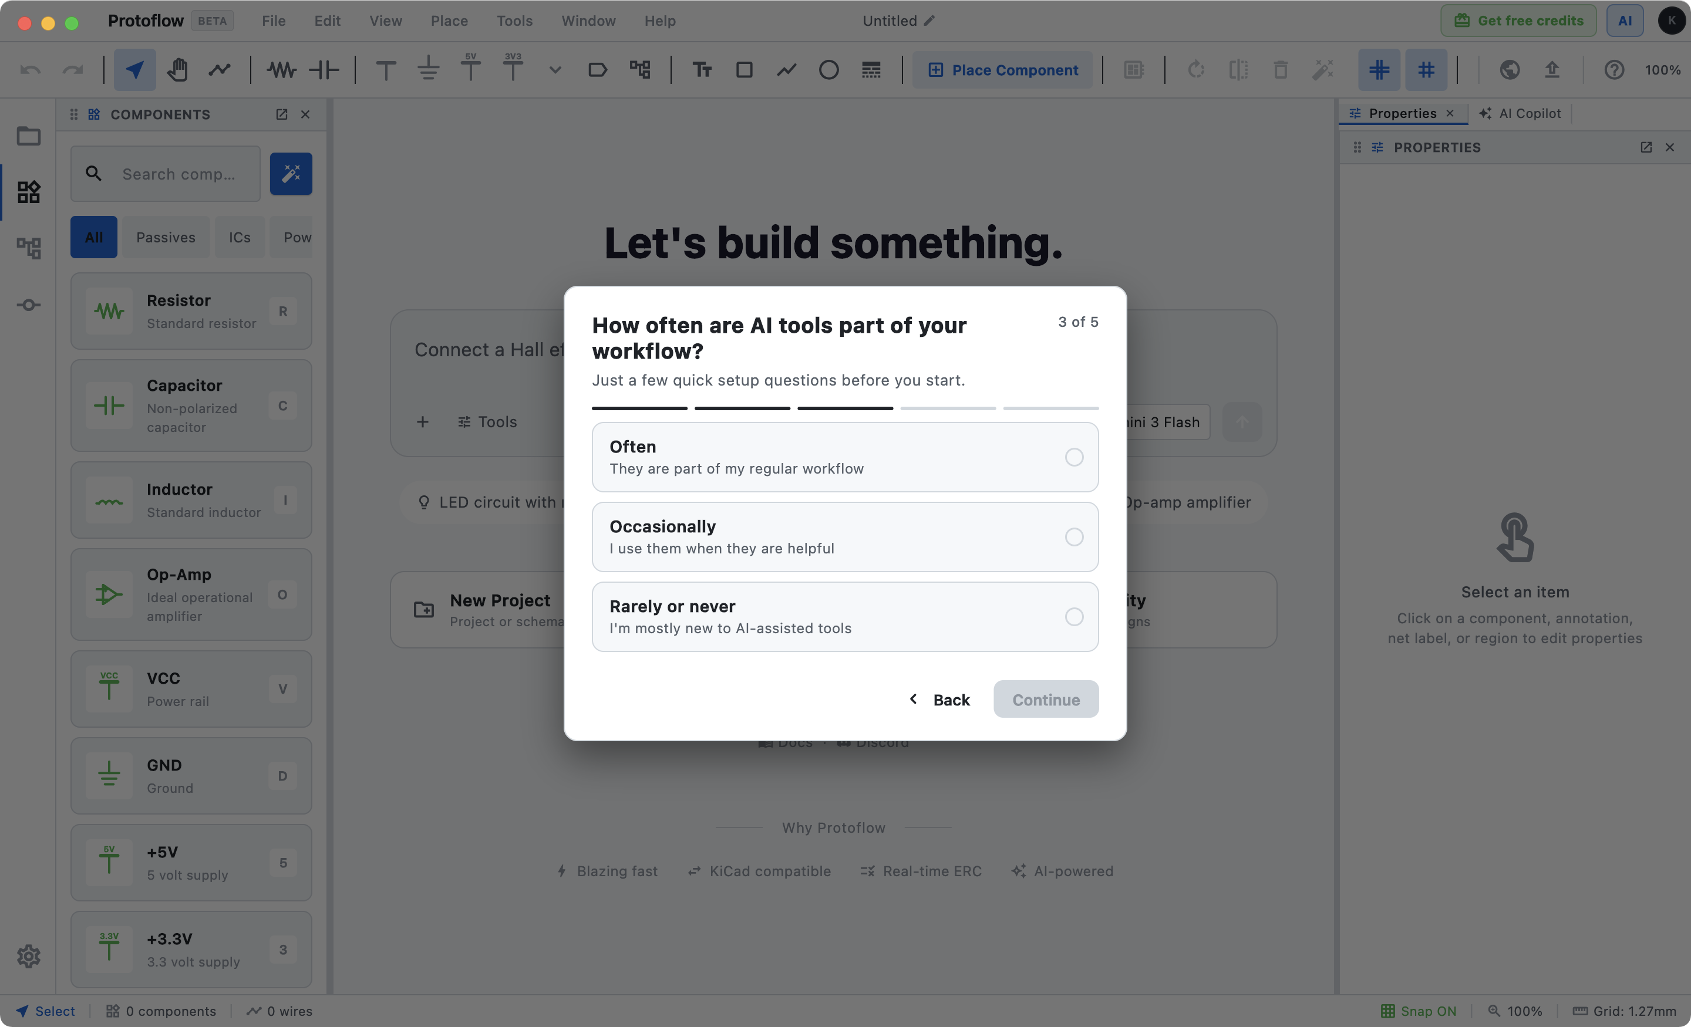Open settings gear in left sidebar

(x=28, y=955)
